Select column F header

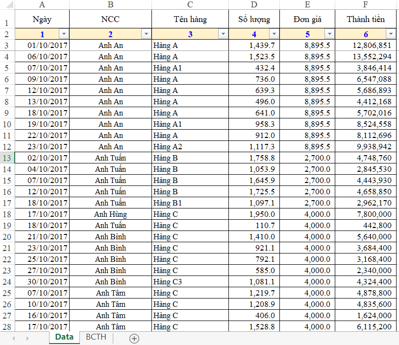pyautogui.click(x=365, y=4)
